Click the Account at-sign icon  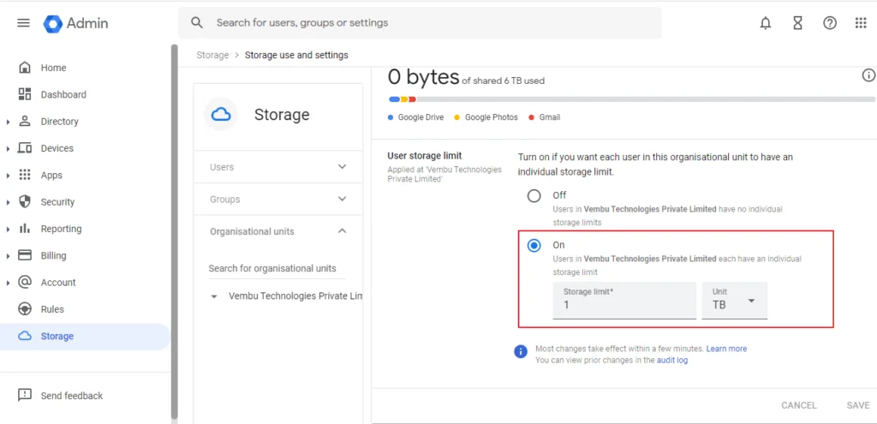25,283
